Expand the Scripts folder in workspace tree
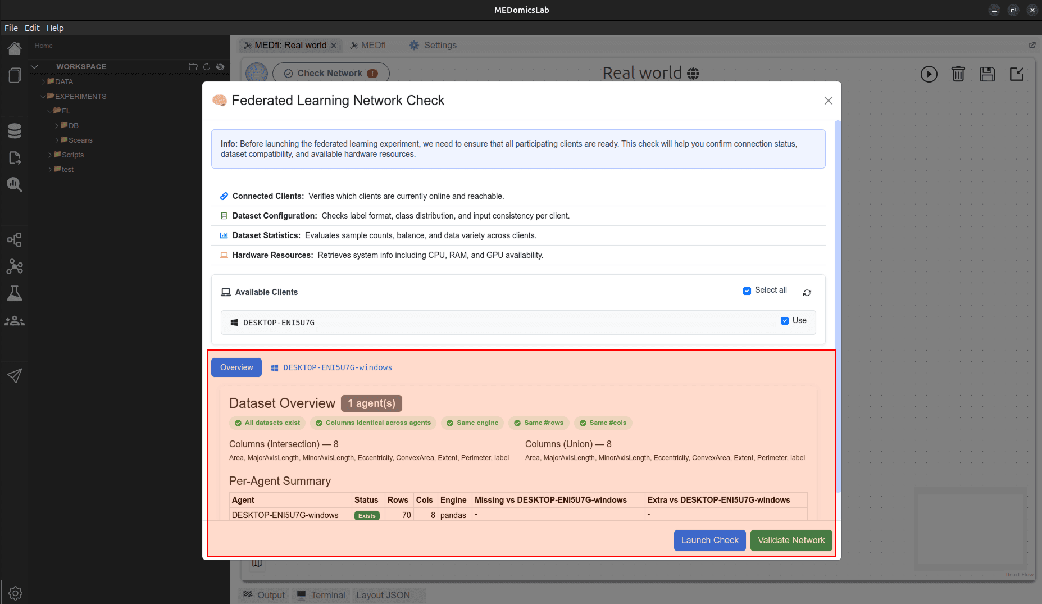The image size is (1042, 604). coord(51,155)
